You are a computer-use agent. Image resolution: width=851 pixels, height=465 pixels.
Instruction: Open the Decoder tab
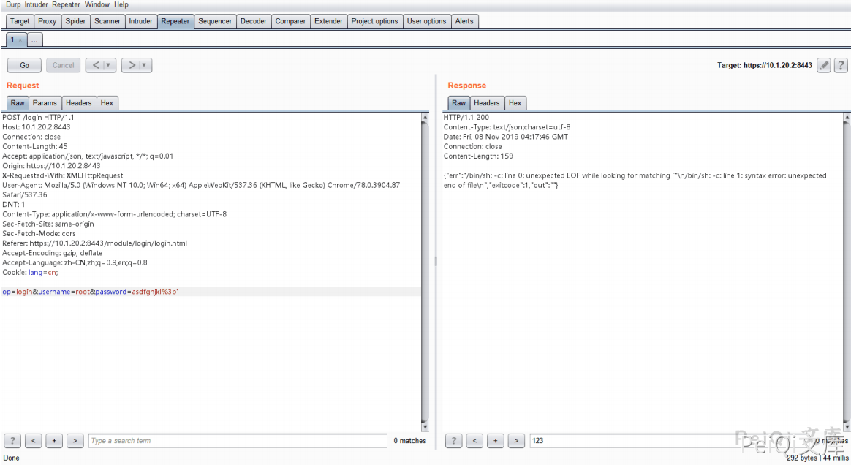click(254, 21)
